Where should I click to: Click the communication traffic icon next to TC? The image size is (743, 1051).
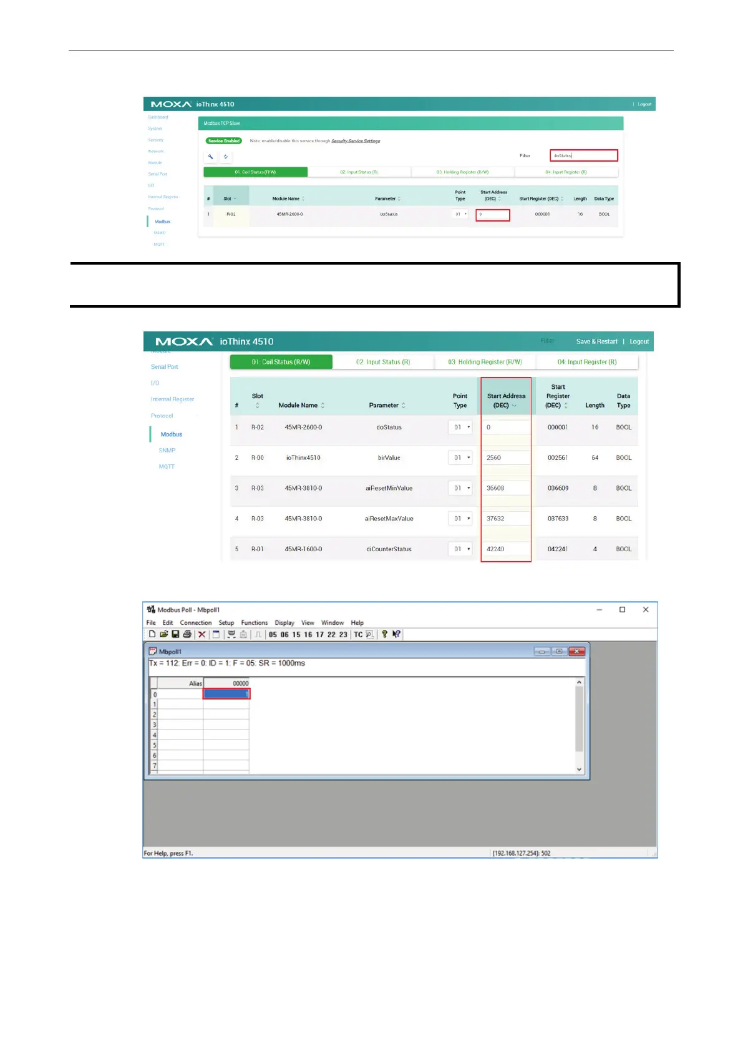point(369,634)
